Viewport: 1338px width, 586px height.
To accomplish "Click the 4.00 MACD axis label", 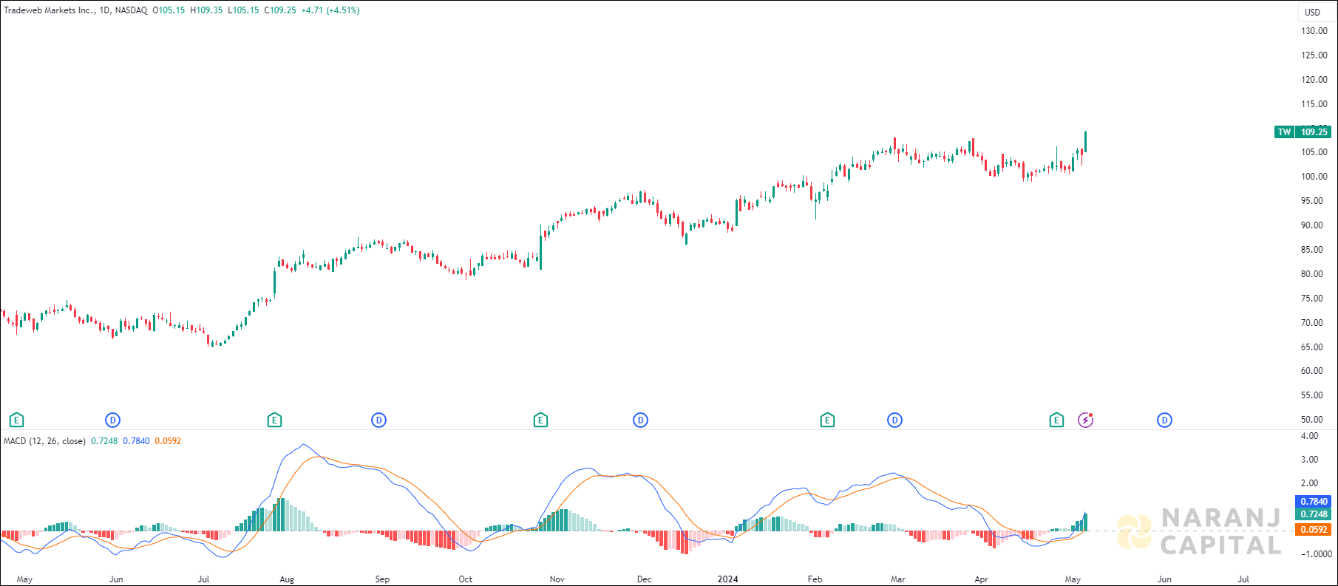I will [x=1309, y=436].
